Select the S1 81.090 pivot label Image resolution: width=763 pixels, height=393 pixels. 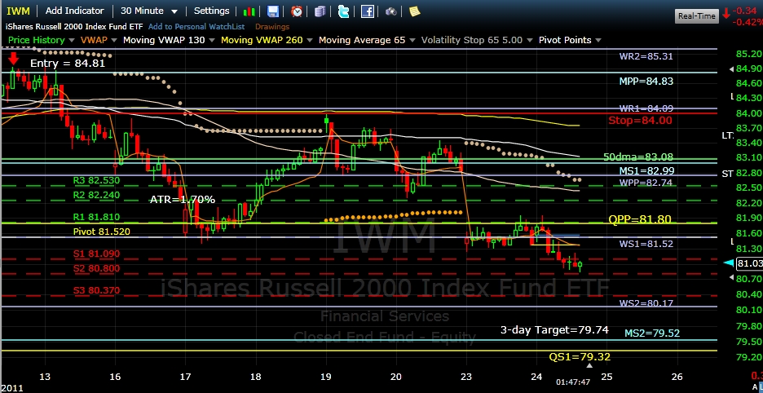(96, 254)
